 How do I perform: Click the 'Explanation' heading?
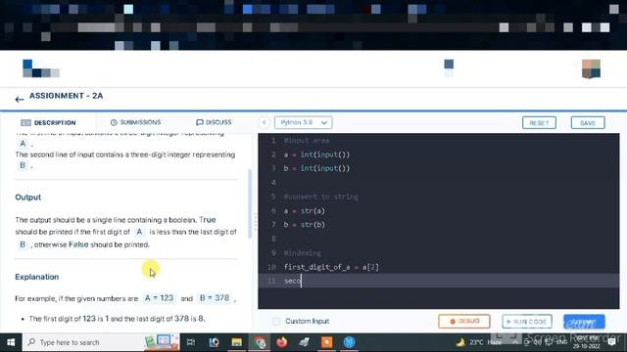[37, 277]
